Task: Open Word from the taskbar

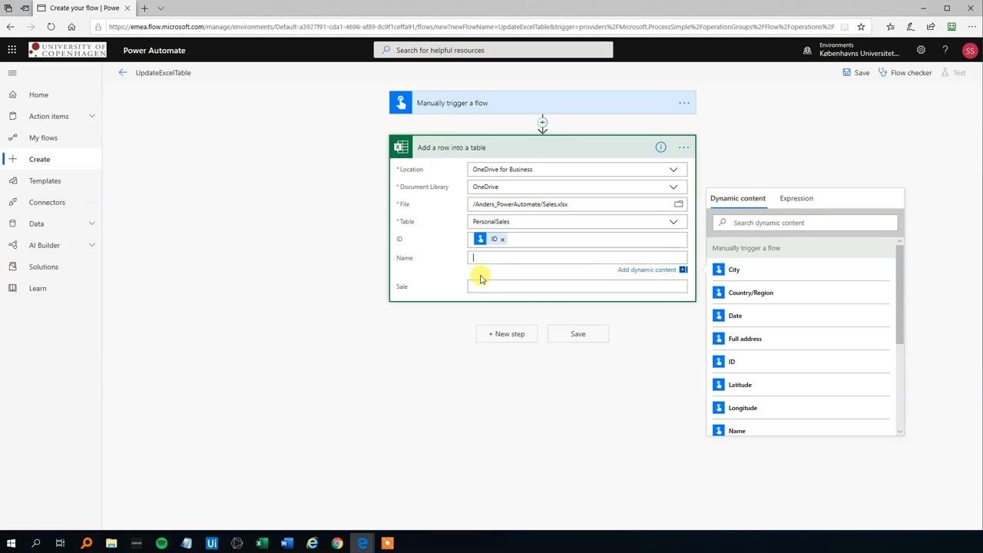Action: tap(287, 543)
